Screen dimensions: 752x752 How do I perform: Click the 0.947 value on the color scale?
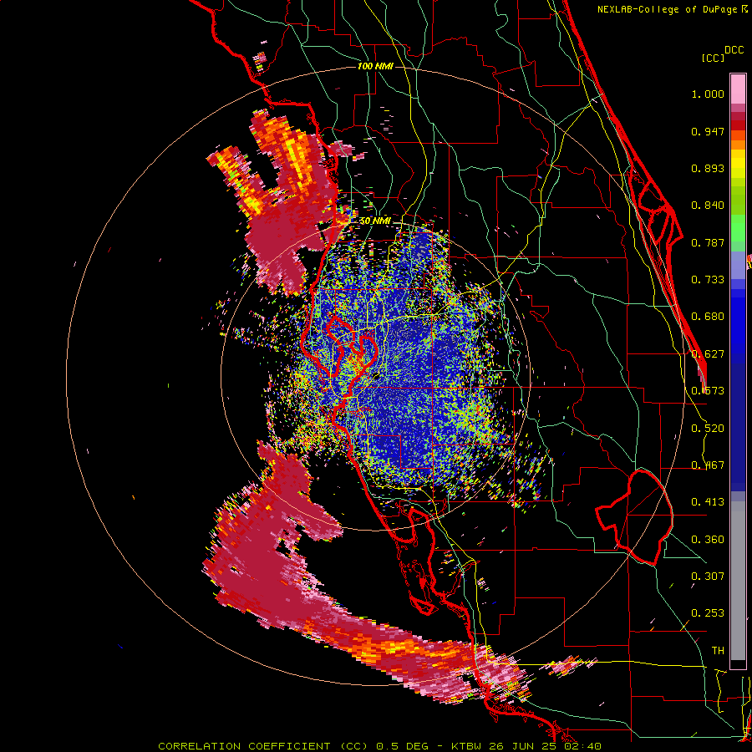(708, 131)
